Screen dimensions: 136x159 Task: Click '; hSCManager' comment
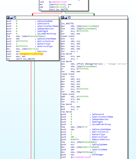click(97, 155)
